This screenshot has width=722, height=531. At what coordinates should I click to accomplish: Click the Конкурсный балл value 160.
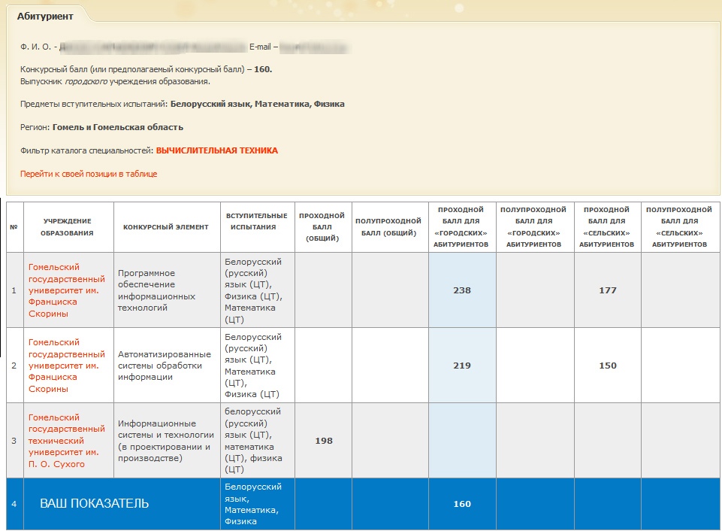tap(263, 69)
